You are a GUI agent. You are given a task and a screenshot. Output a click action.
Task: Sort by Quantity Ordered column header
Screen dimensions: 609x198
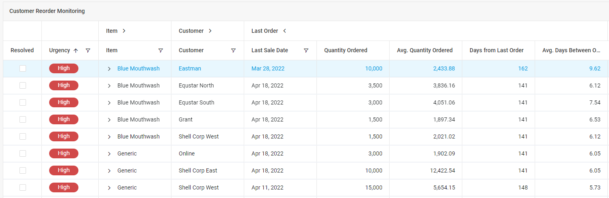(346, 51)
